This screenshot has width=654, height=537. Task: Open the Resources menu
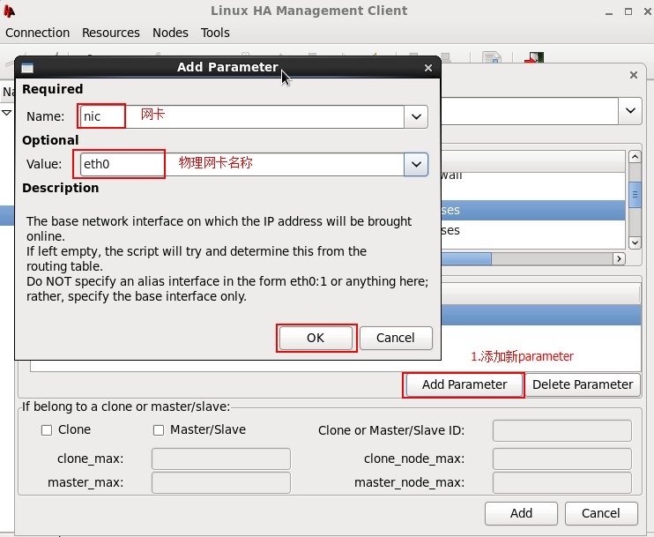tap(110, 33)
